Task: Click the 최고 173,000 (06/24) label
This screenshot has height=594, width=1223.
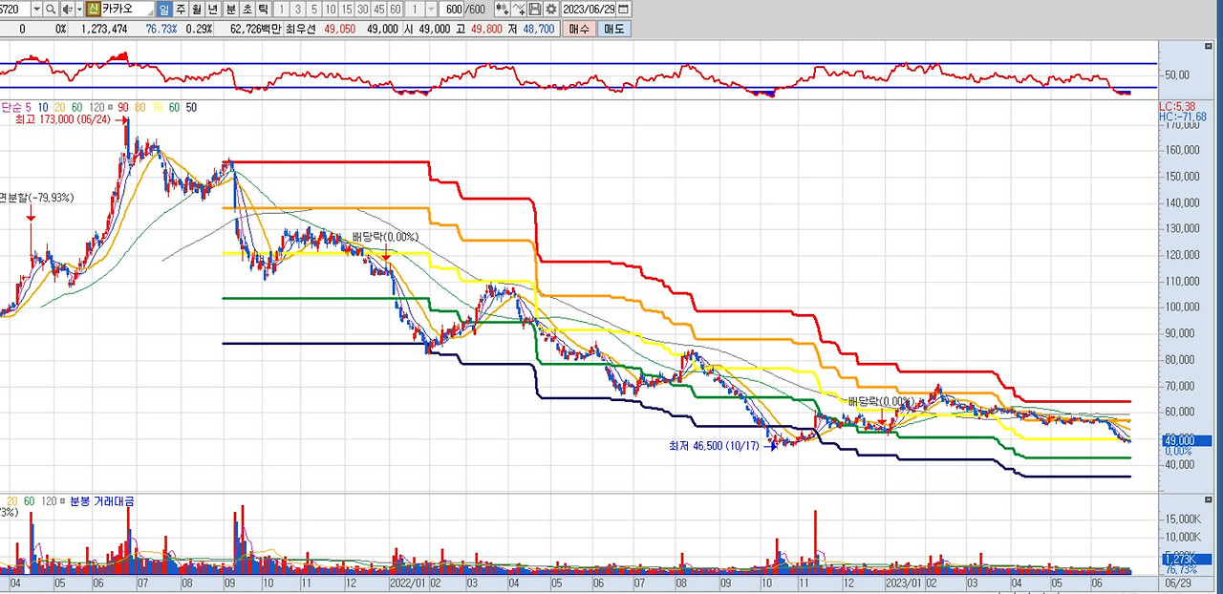Action: (x=63, y=119)
